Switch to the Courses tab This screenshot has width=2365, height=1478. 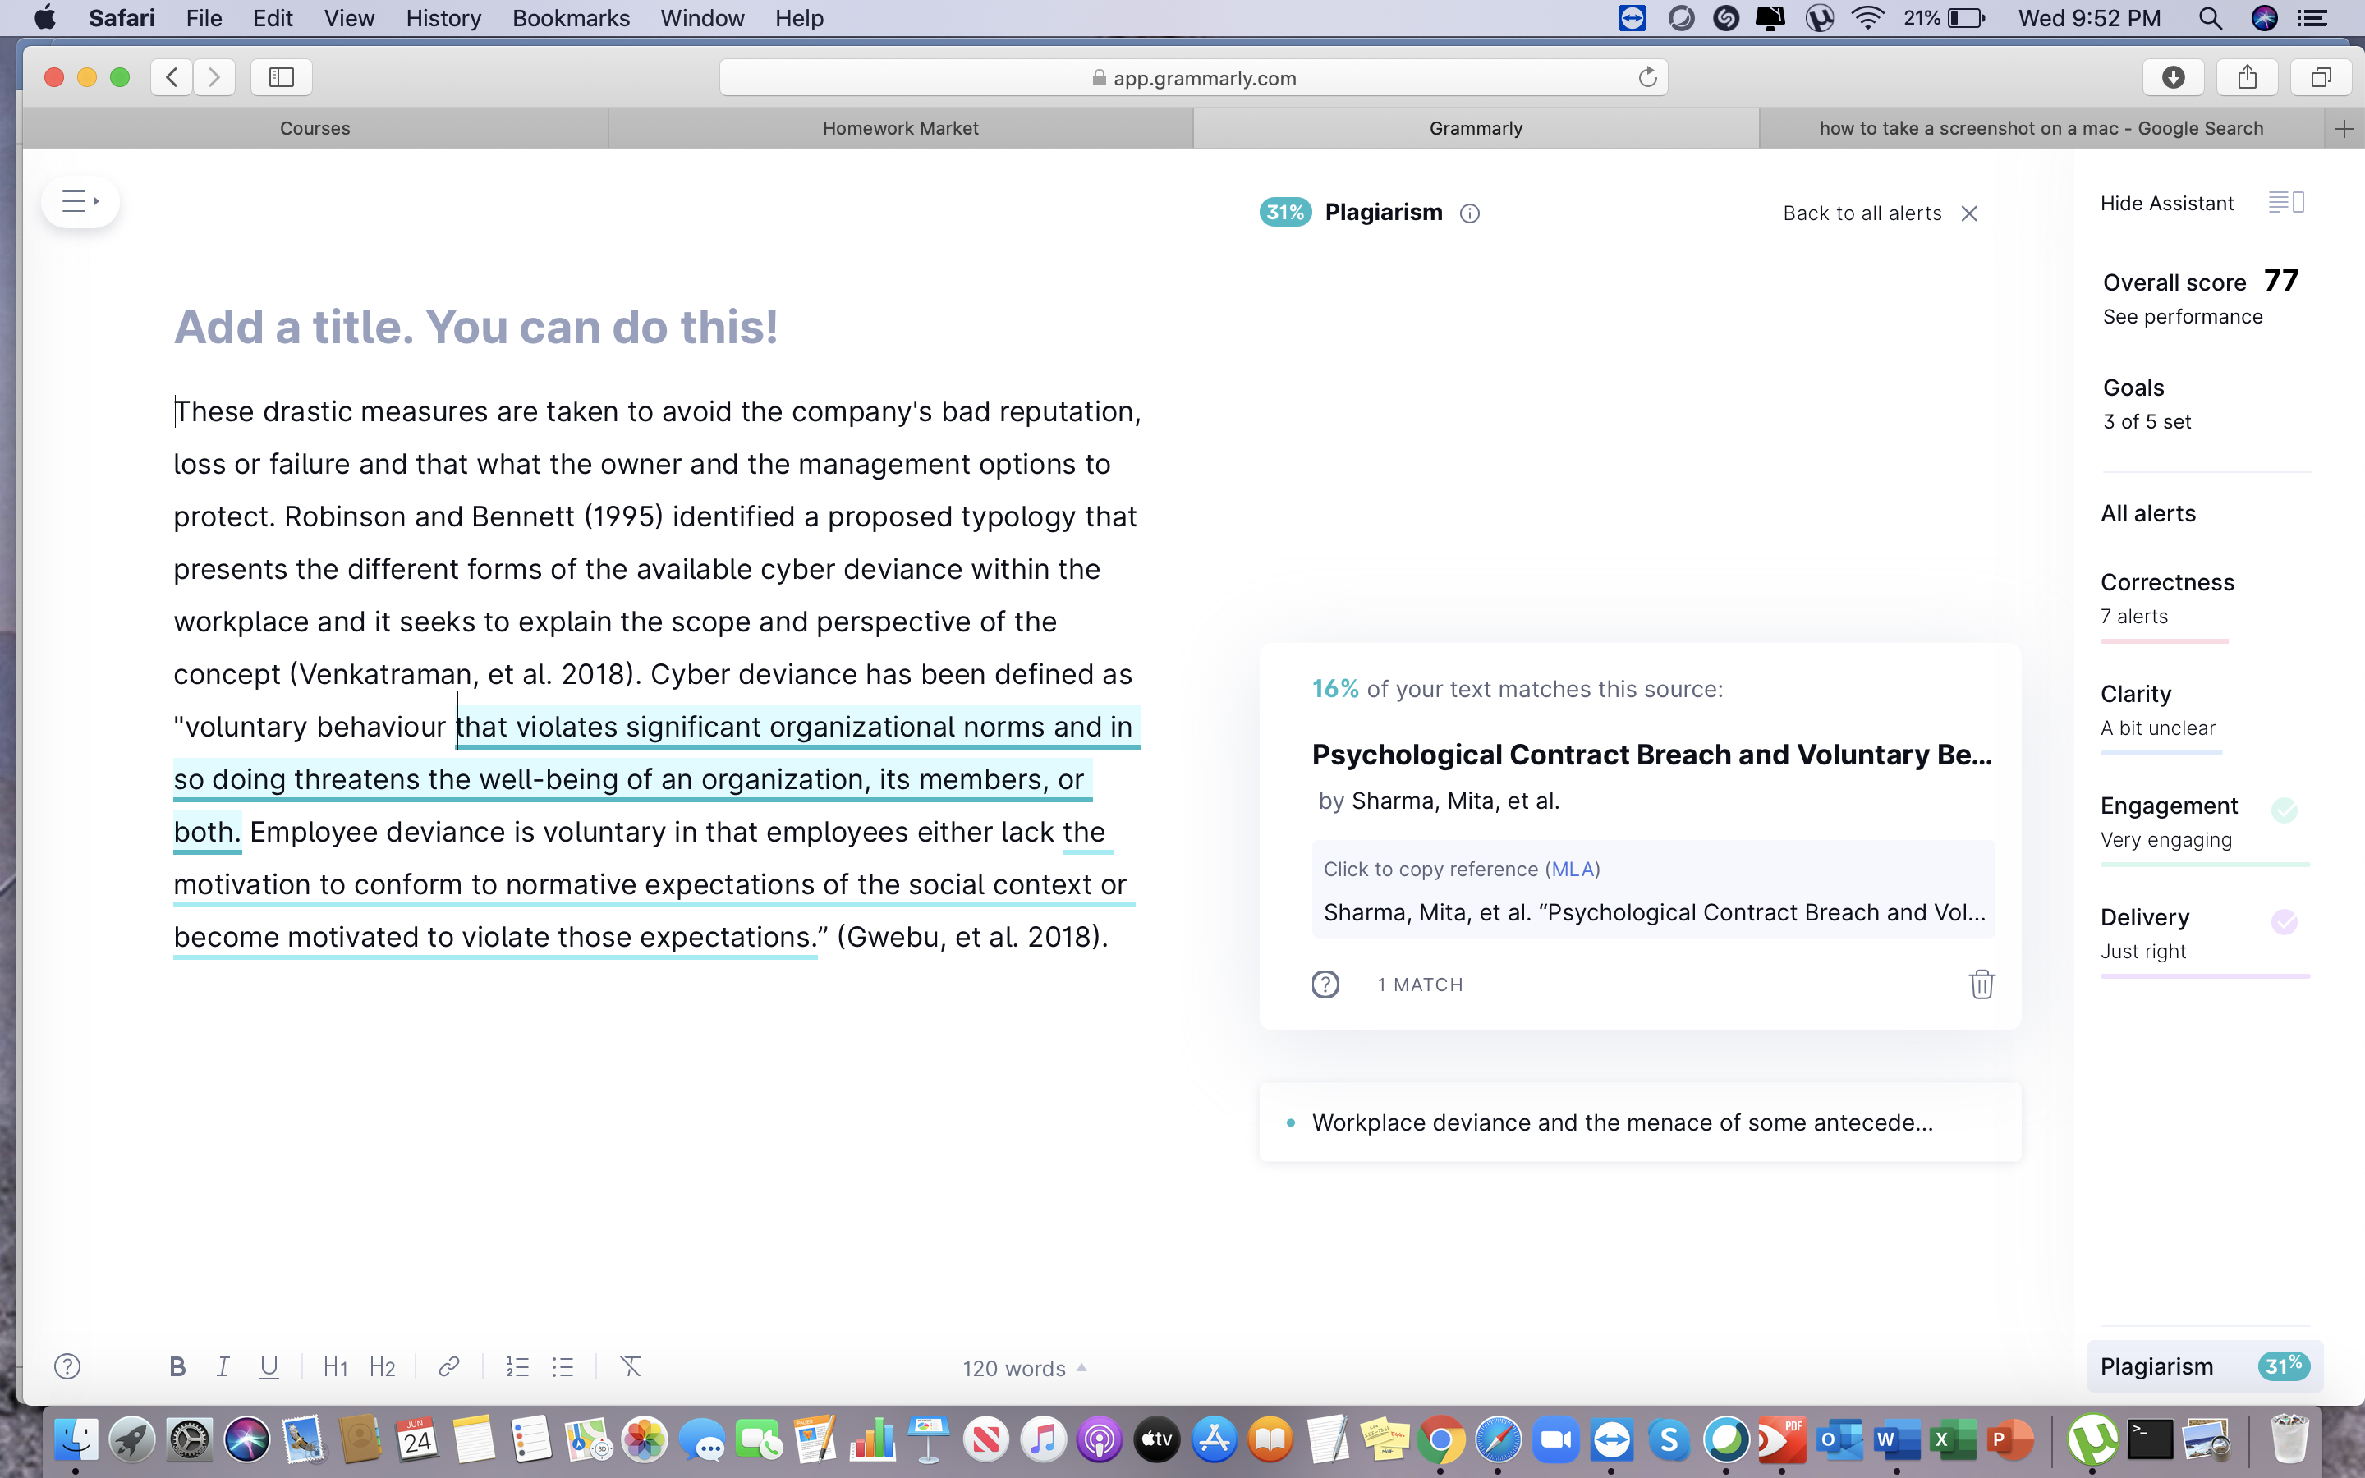(315, 129)
